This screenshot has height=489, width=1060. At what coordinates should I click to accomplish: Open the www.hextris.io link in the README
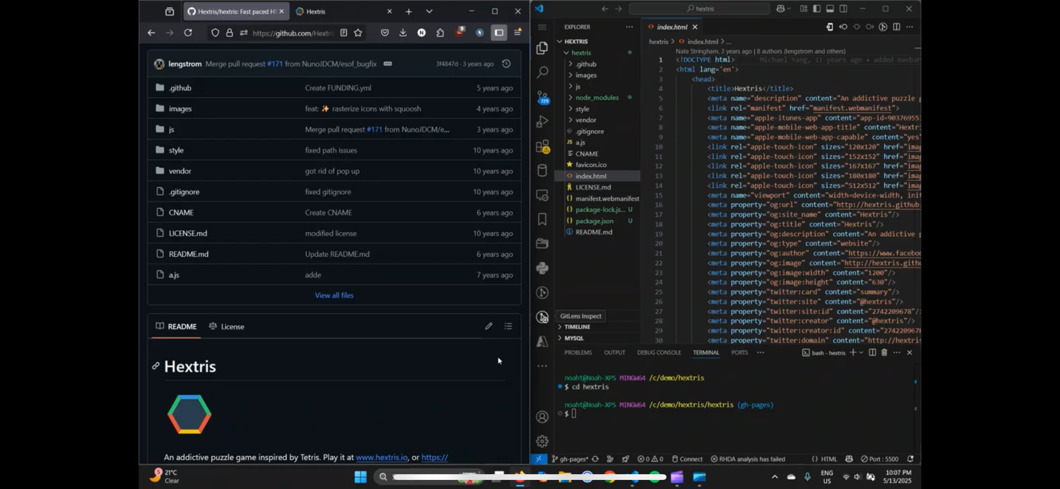381,457
